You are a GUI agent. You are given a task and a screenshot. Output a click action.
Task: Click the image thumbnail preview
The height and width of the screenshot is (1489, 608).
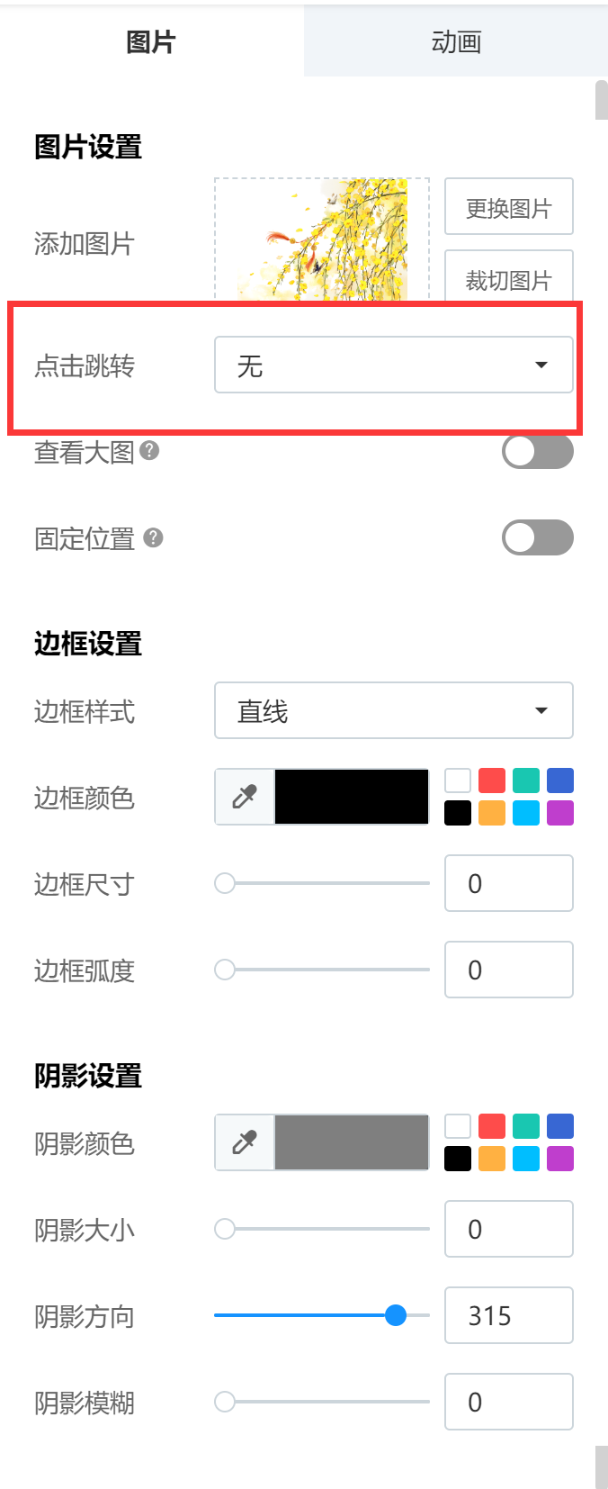pos(322,239)
